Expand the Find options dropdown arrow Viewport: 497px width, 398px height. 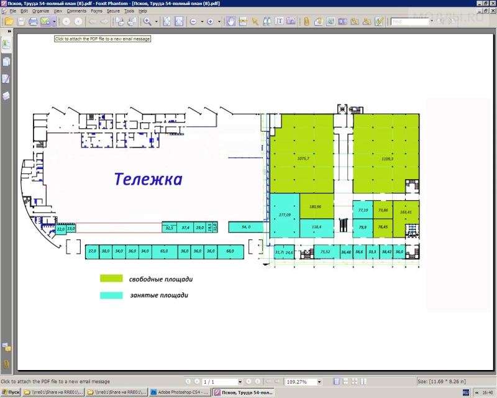pos(432,21)
